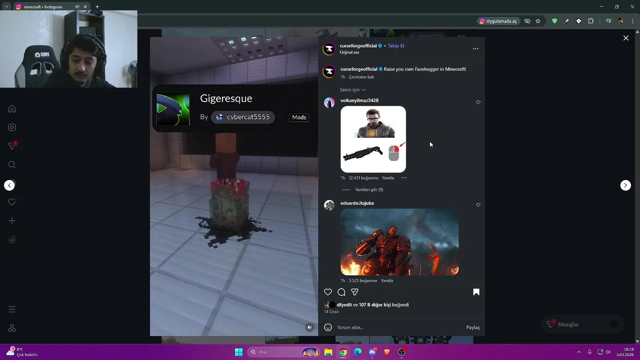Viewport: 640px width, 360px height.
Task: Open Discord from the taskbar
Action: [x=372, y=352]
